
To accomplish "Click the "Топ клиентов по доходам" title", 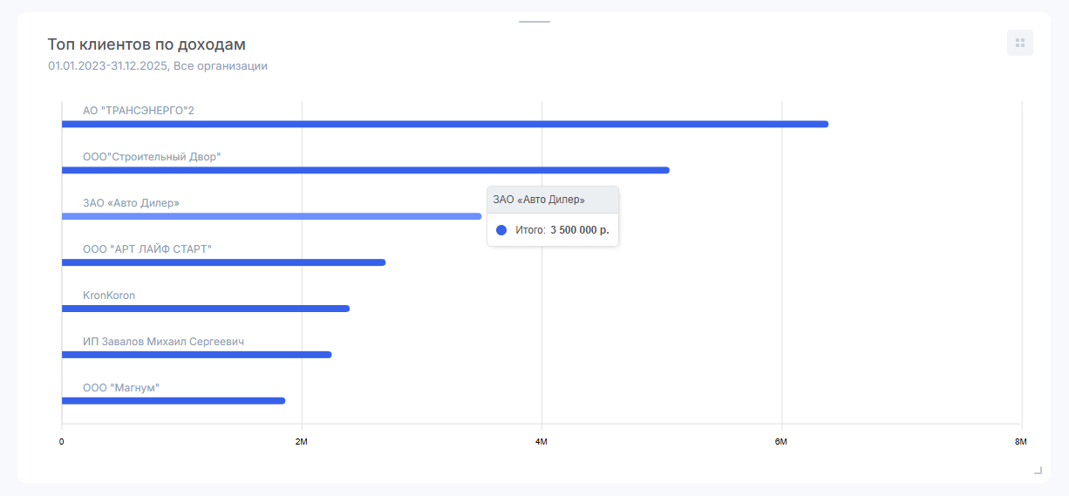I will [x=146, y=44].
